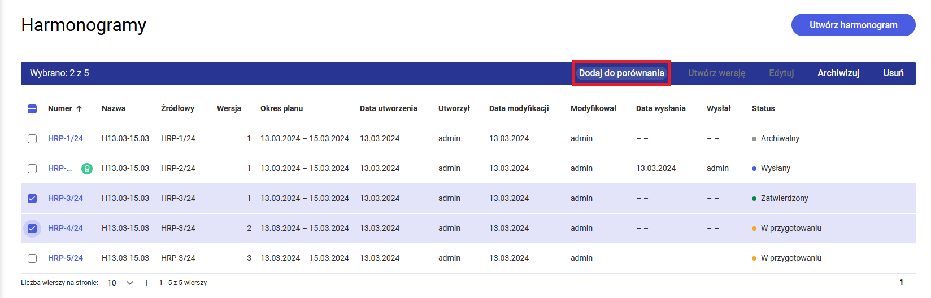Click Usuń to delete selected schedules

893,73
